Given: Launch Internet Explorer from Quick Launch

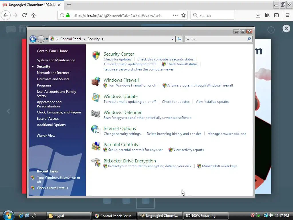Looking at the screenshot, I should tap(21, 216).
